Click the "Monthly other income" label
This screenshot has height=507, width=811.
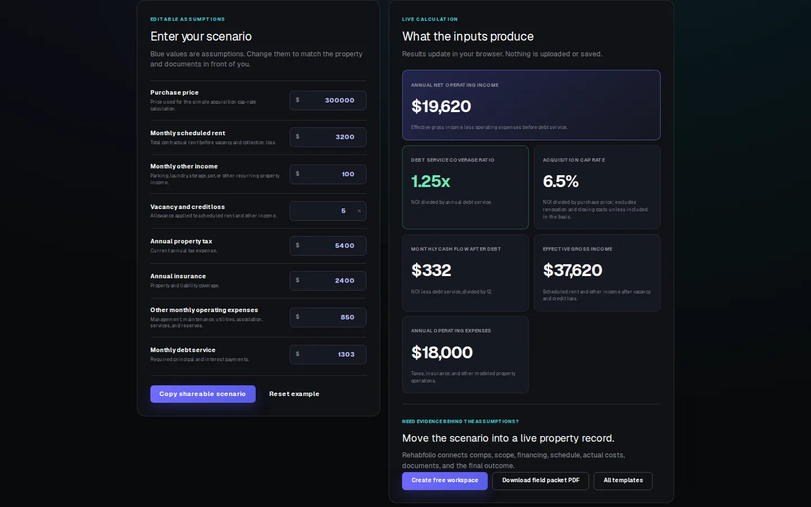point(184,166)
